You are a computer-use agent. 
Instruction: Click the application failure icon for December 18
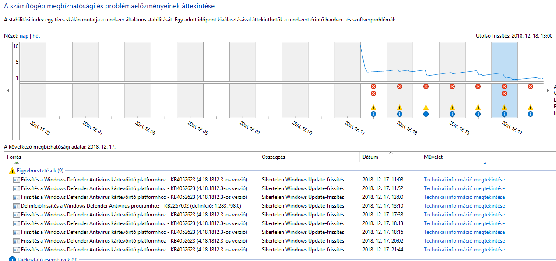531,87
